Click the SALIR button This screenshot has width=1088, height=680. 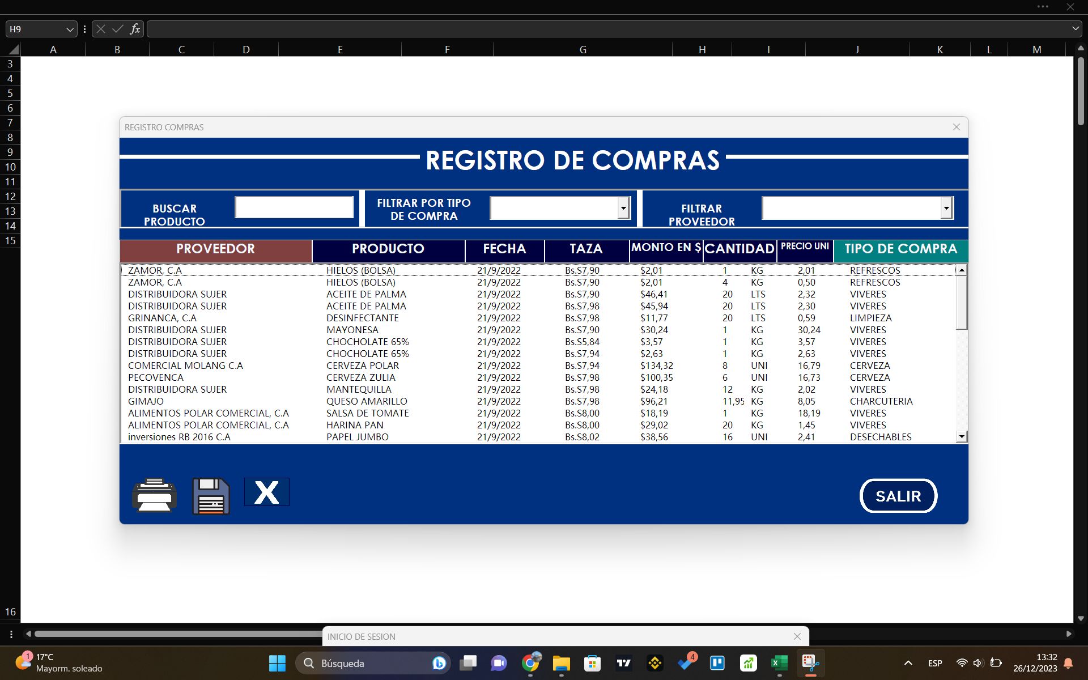[x=898, y=495]
